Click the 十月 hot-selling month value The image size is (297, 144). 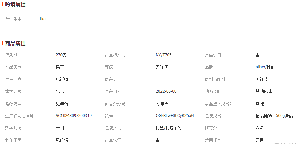(60, 128)
